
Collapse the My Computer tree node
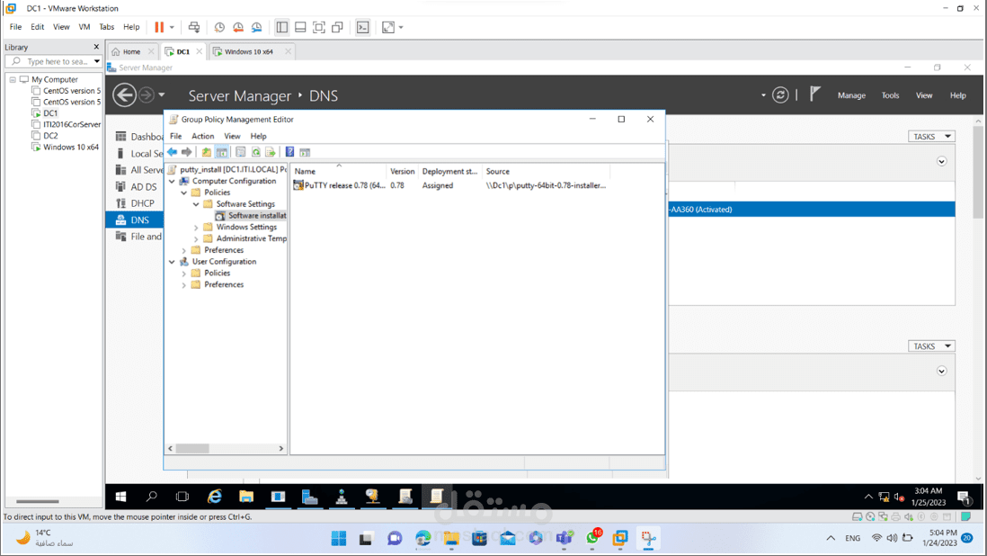pyautogui.click(x=13, y=80)
